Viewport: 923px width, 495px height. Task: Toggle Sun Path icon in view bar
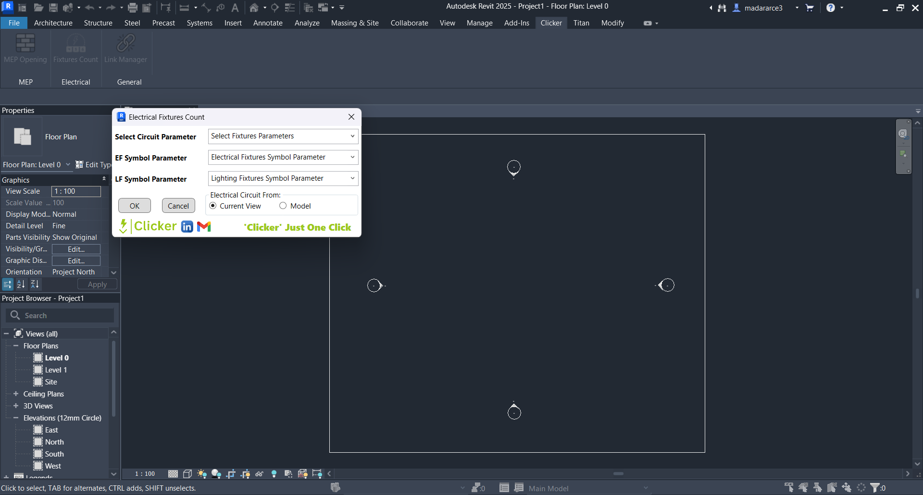pyautogui.click(x=202, y=474)
